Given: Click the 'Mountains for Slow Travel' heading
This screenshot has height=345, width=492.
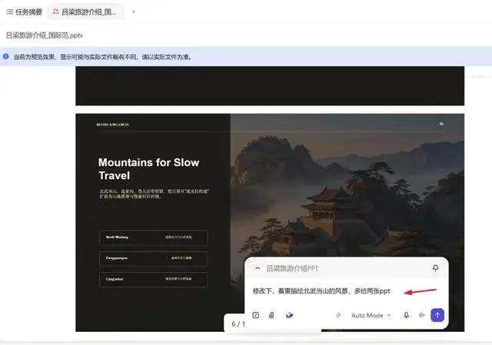Looking at the screenshot, I should pos(148,169).
